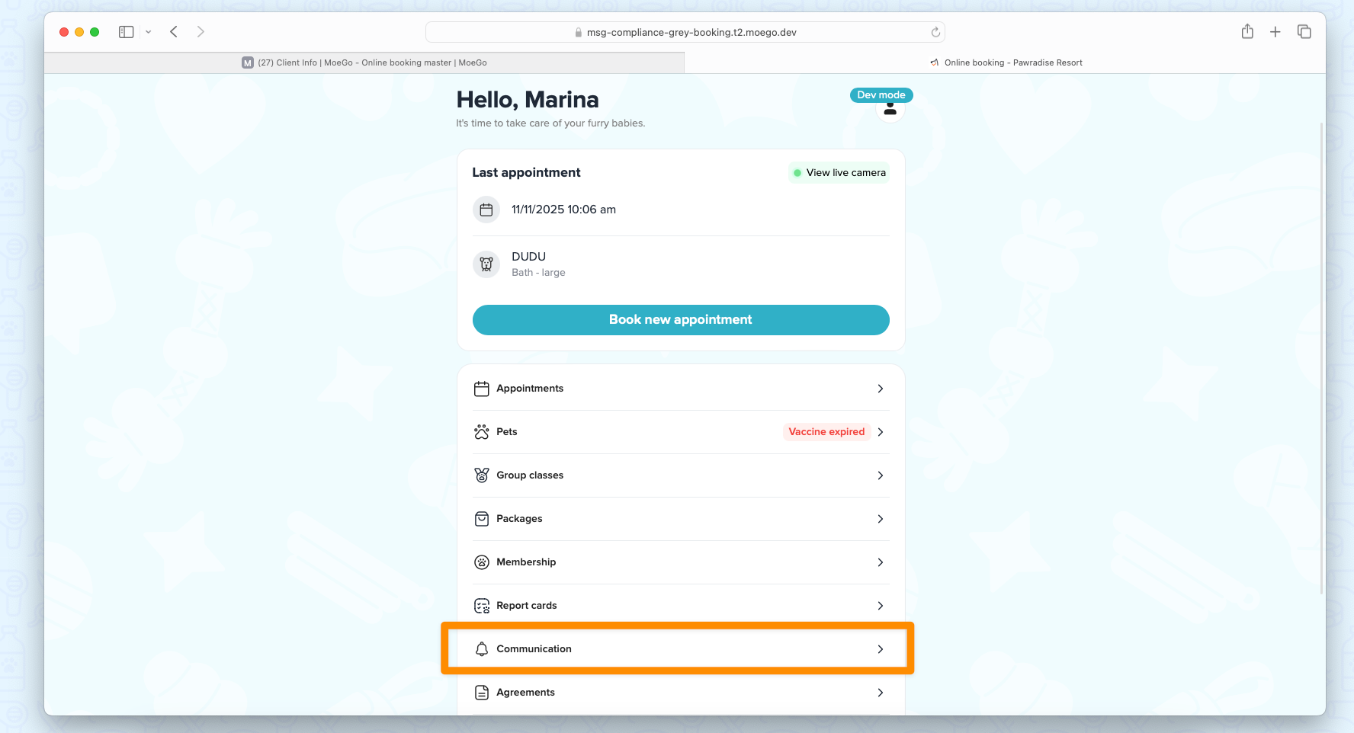The height and width of the screenshot is (733, 1354).
Task: Click the Group classes medal icon
Action: (x=482, y=475)
